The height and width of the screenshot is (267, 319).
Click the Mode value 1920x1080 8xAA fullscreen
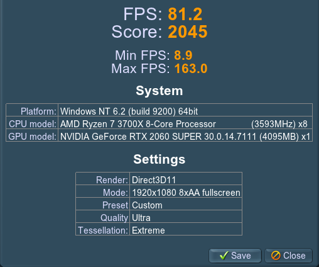pos(186,193)
